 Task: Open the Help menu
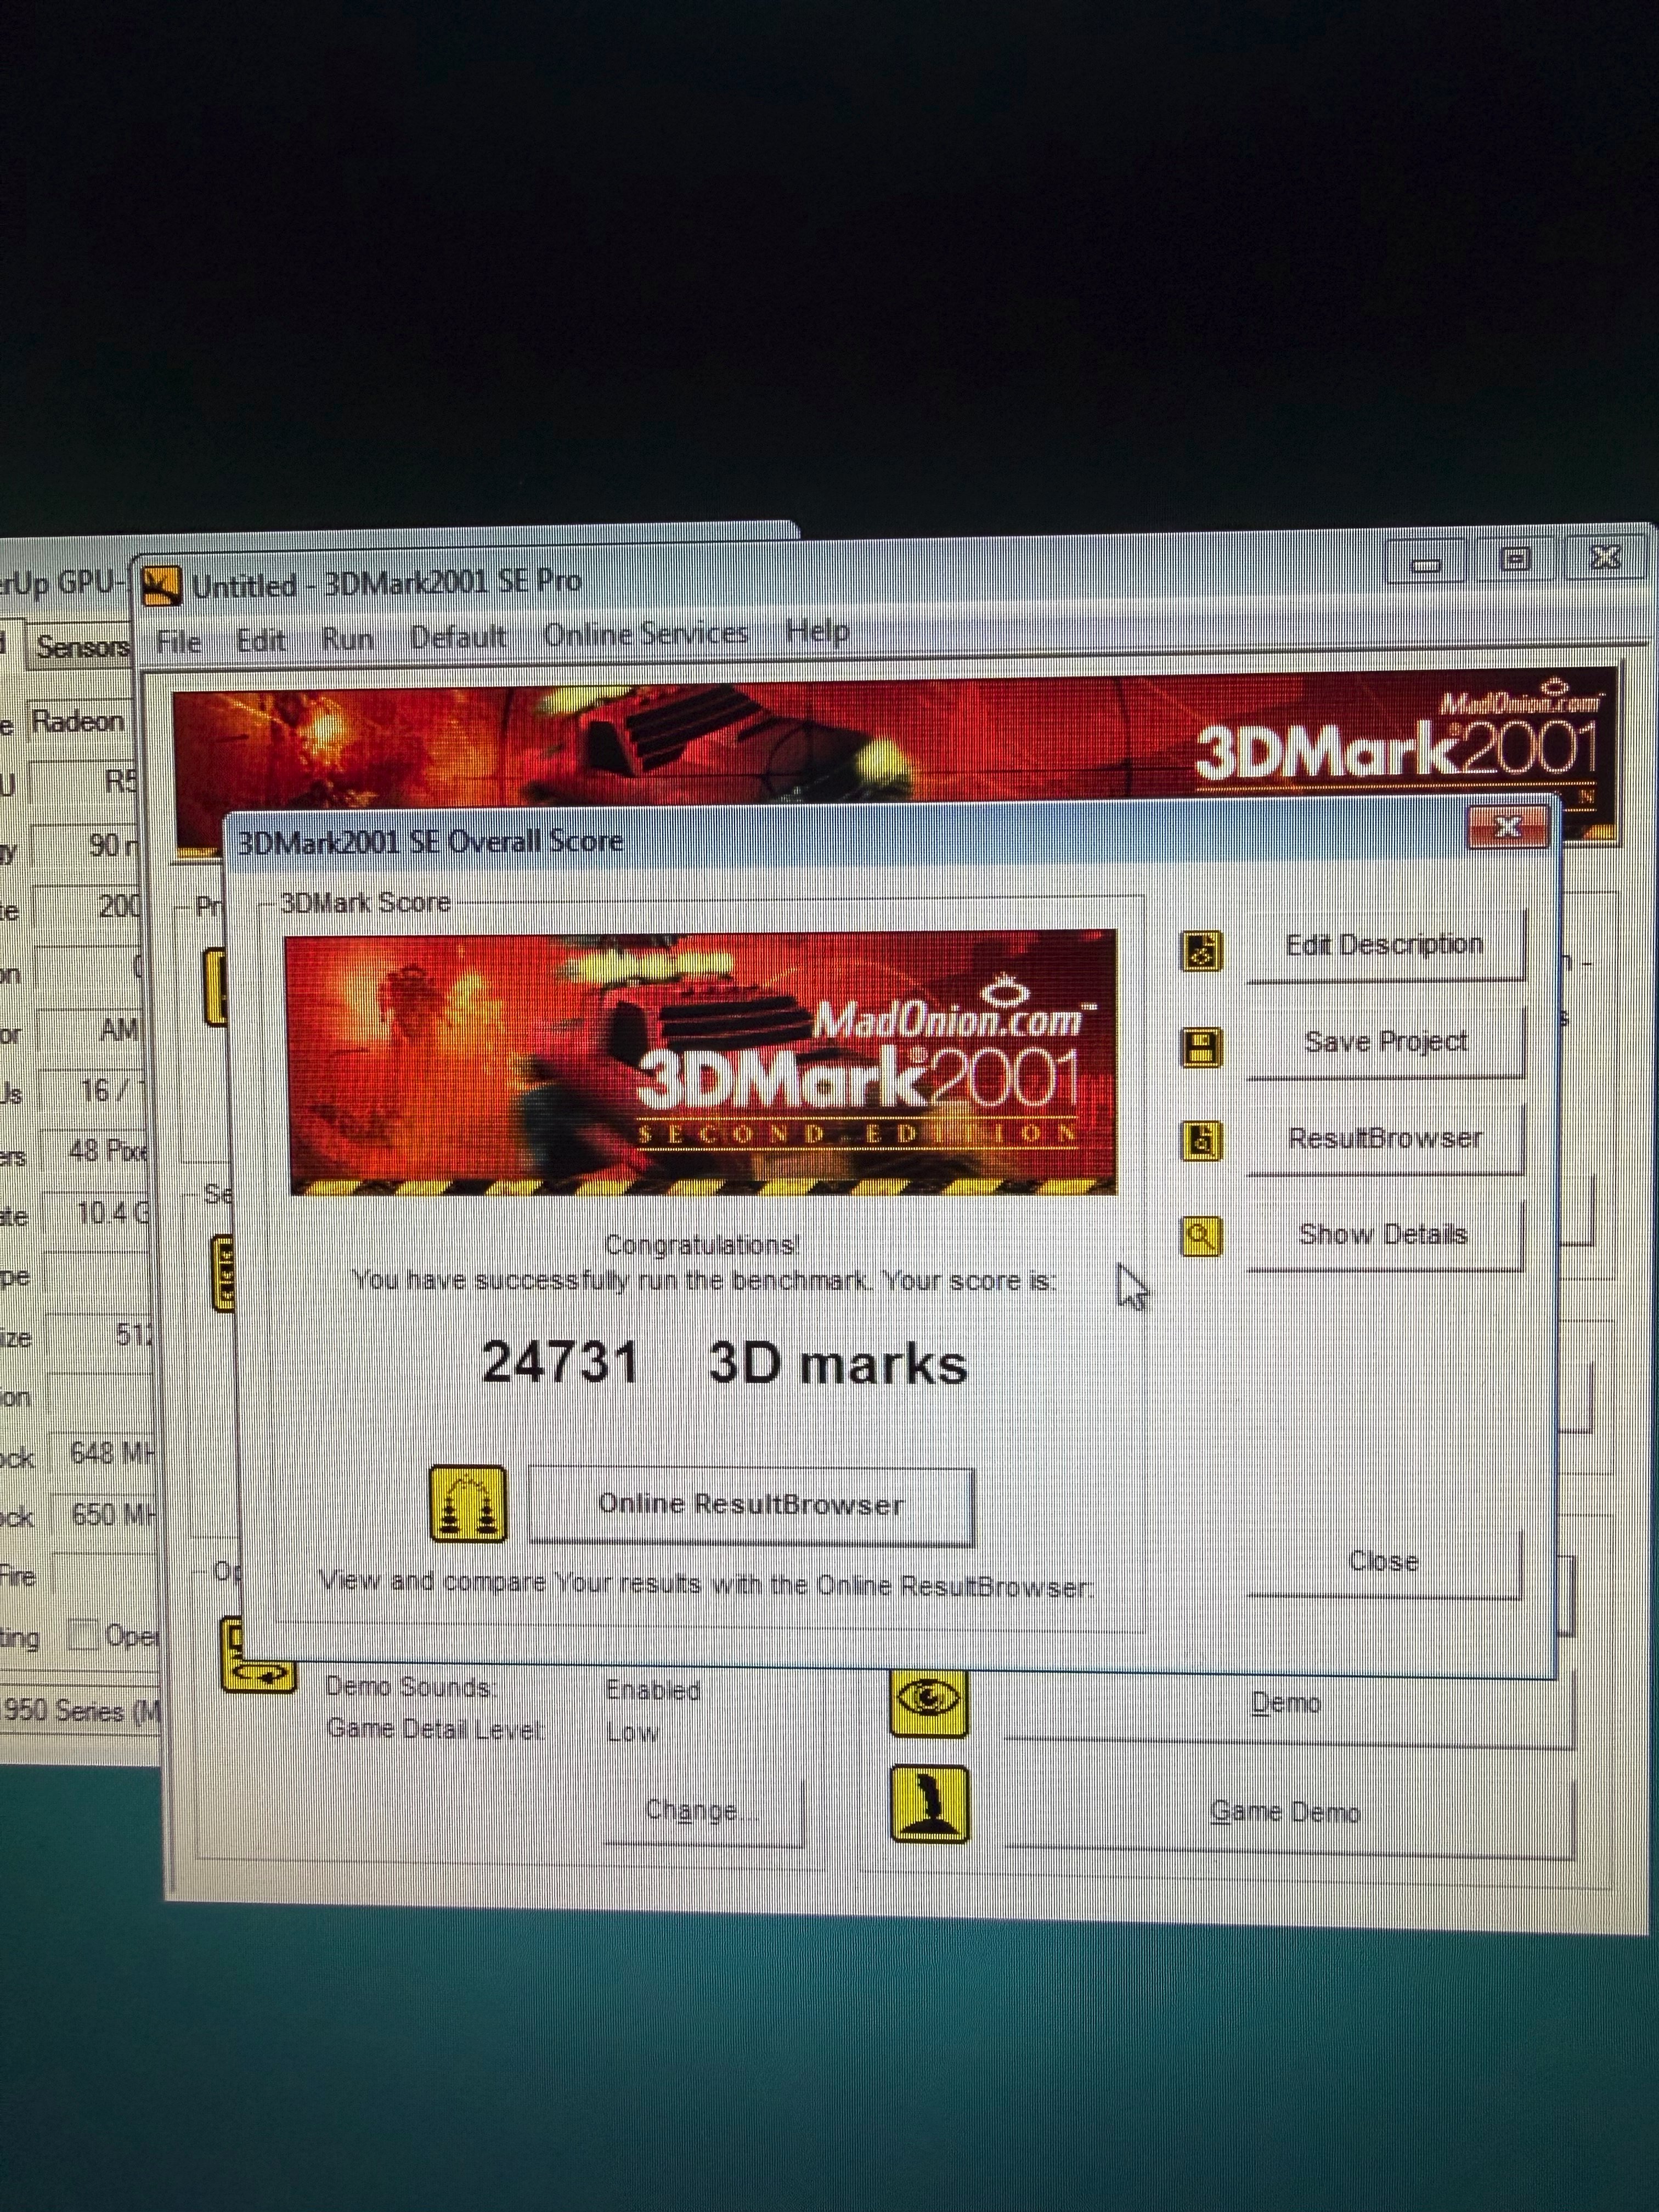click(x=817, y=631)
